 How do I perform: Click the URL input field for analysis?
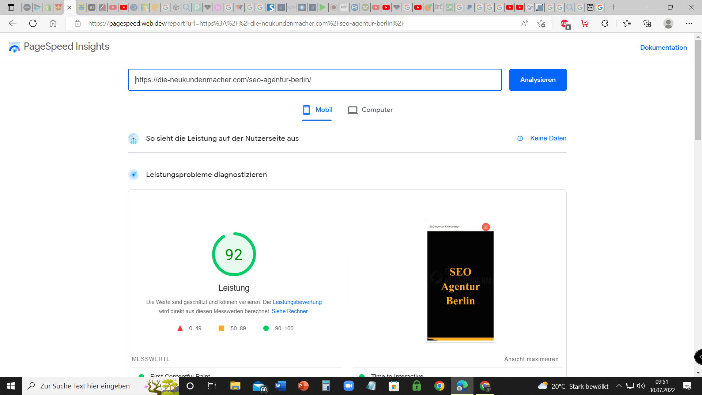tap(315, 80)
